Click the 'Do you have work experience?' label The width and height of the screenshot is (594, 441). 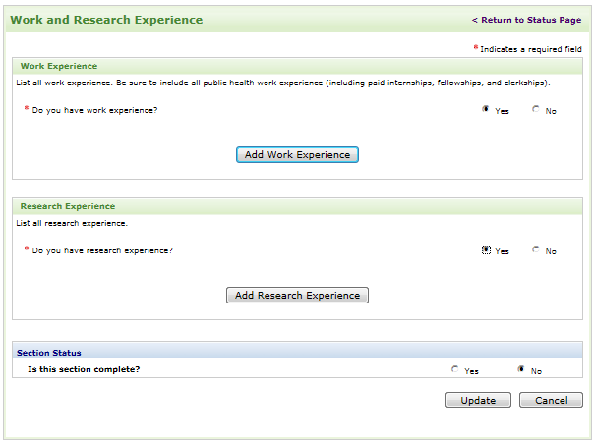coord(94,110)
